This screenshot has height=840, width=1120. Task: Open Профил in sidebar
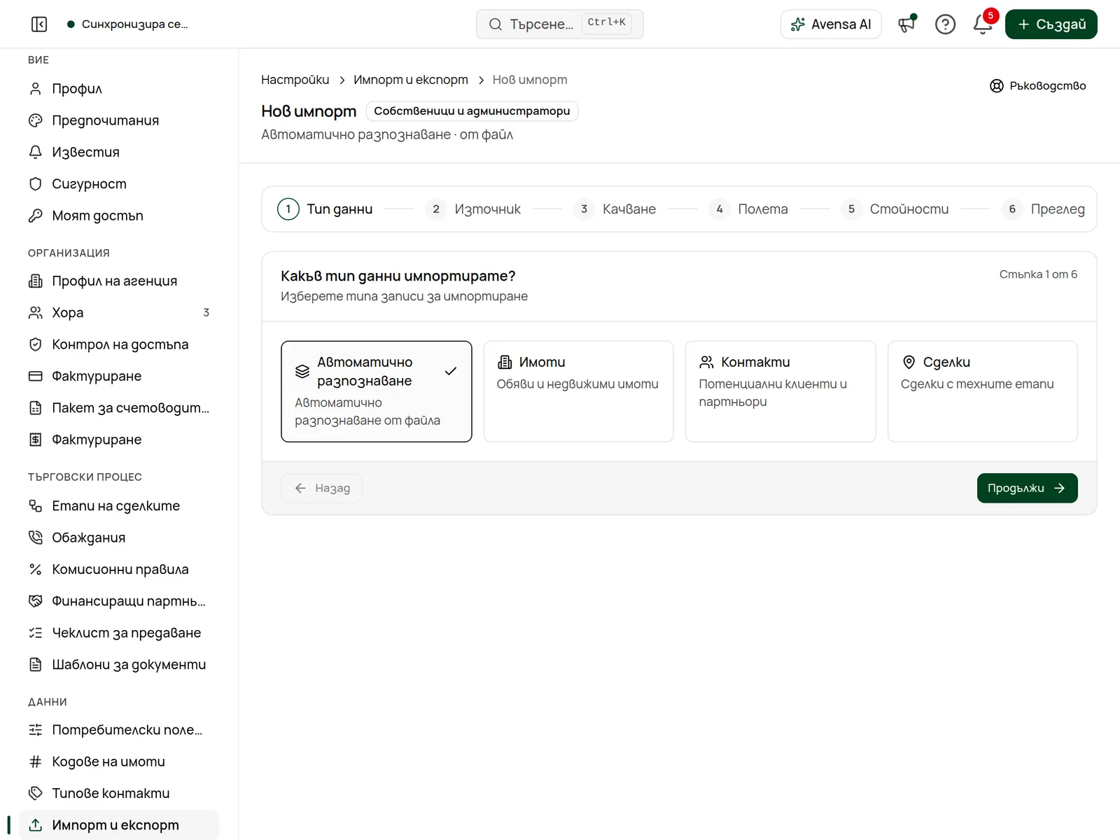(119, 89)
